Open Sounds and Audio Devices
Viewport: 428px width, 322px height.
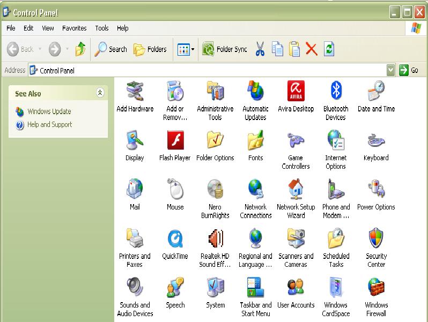[135, 297]
